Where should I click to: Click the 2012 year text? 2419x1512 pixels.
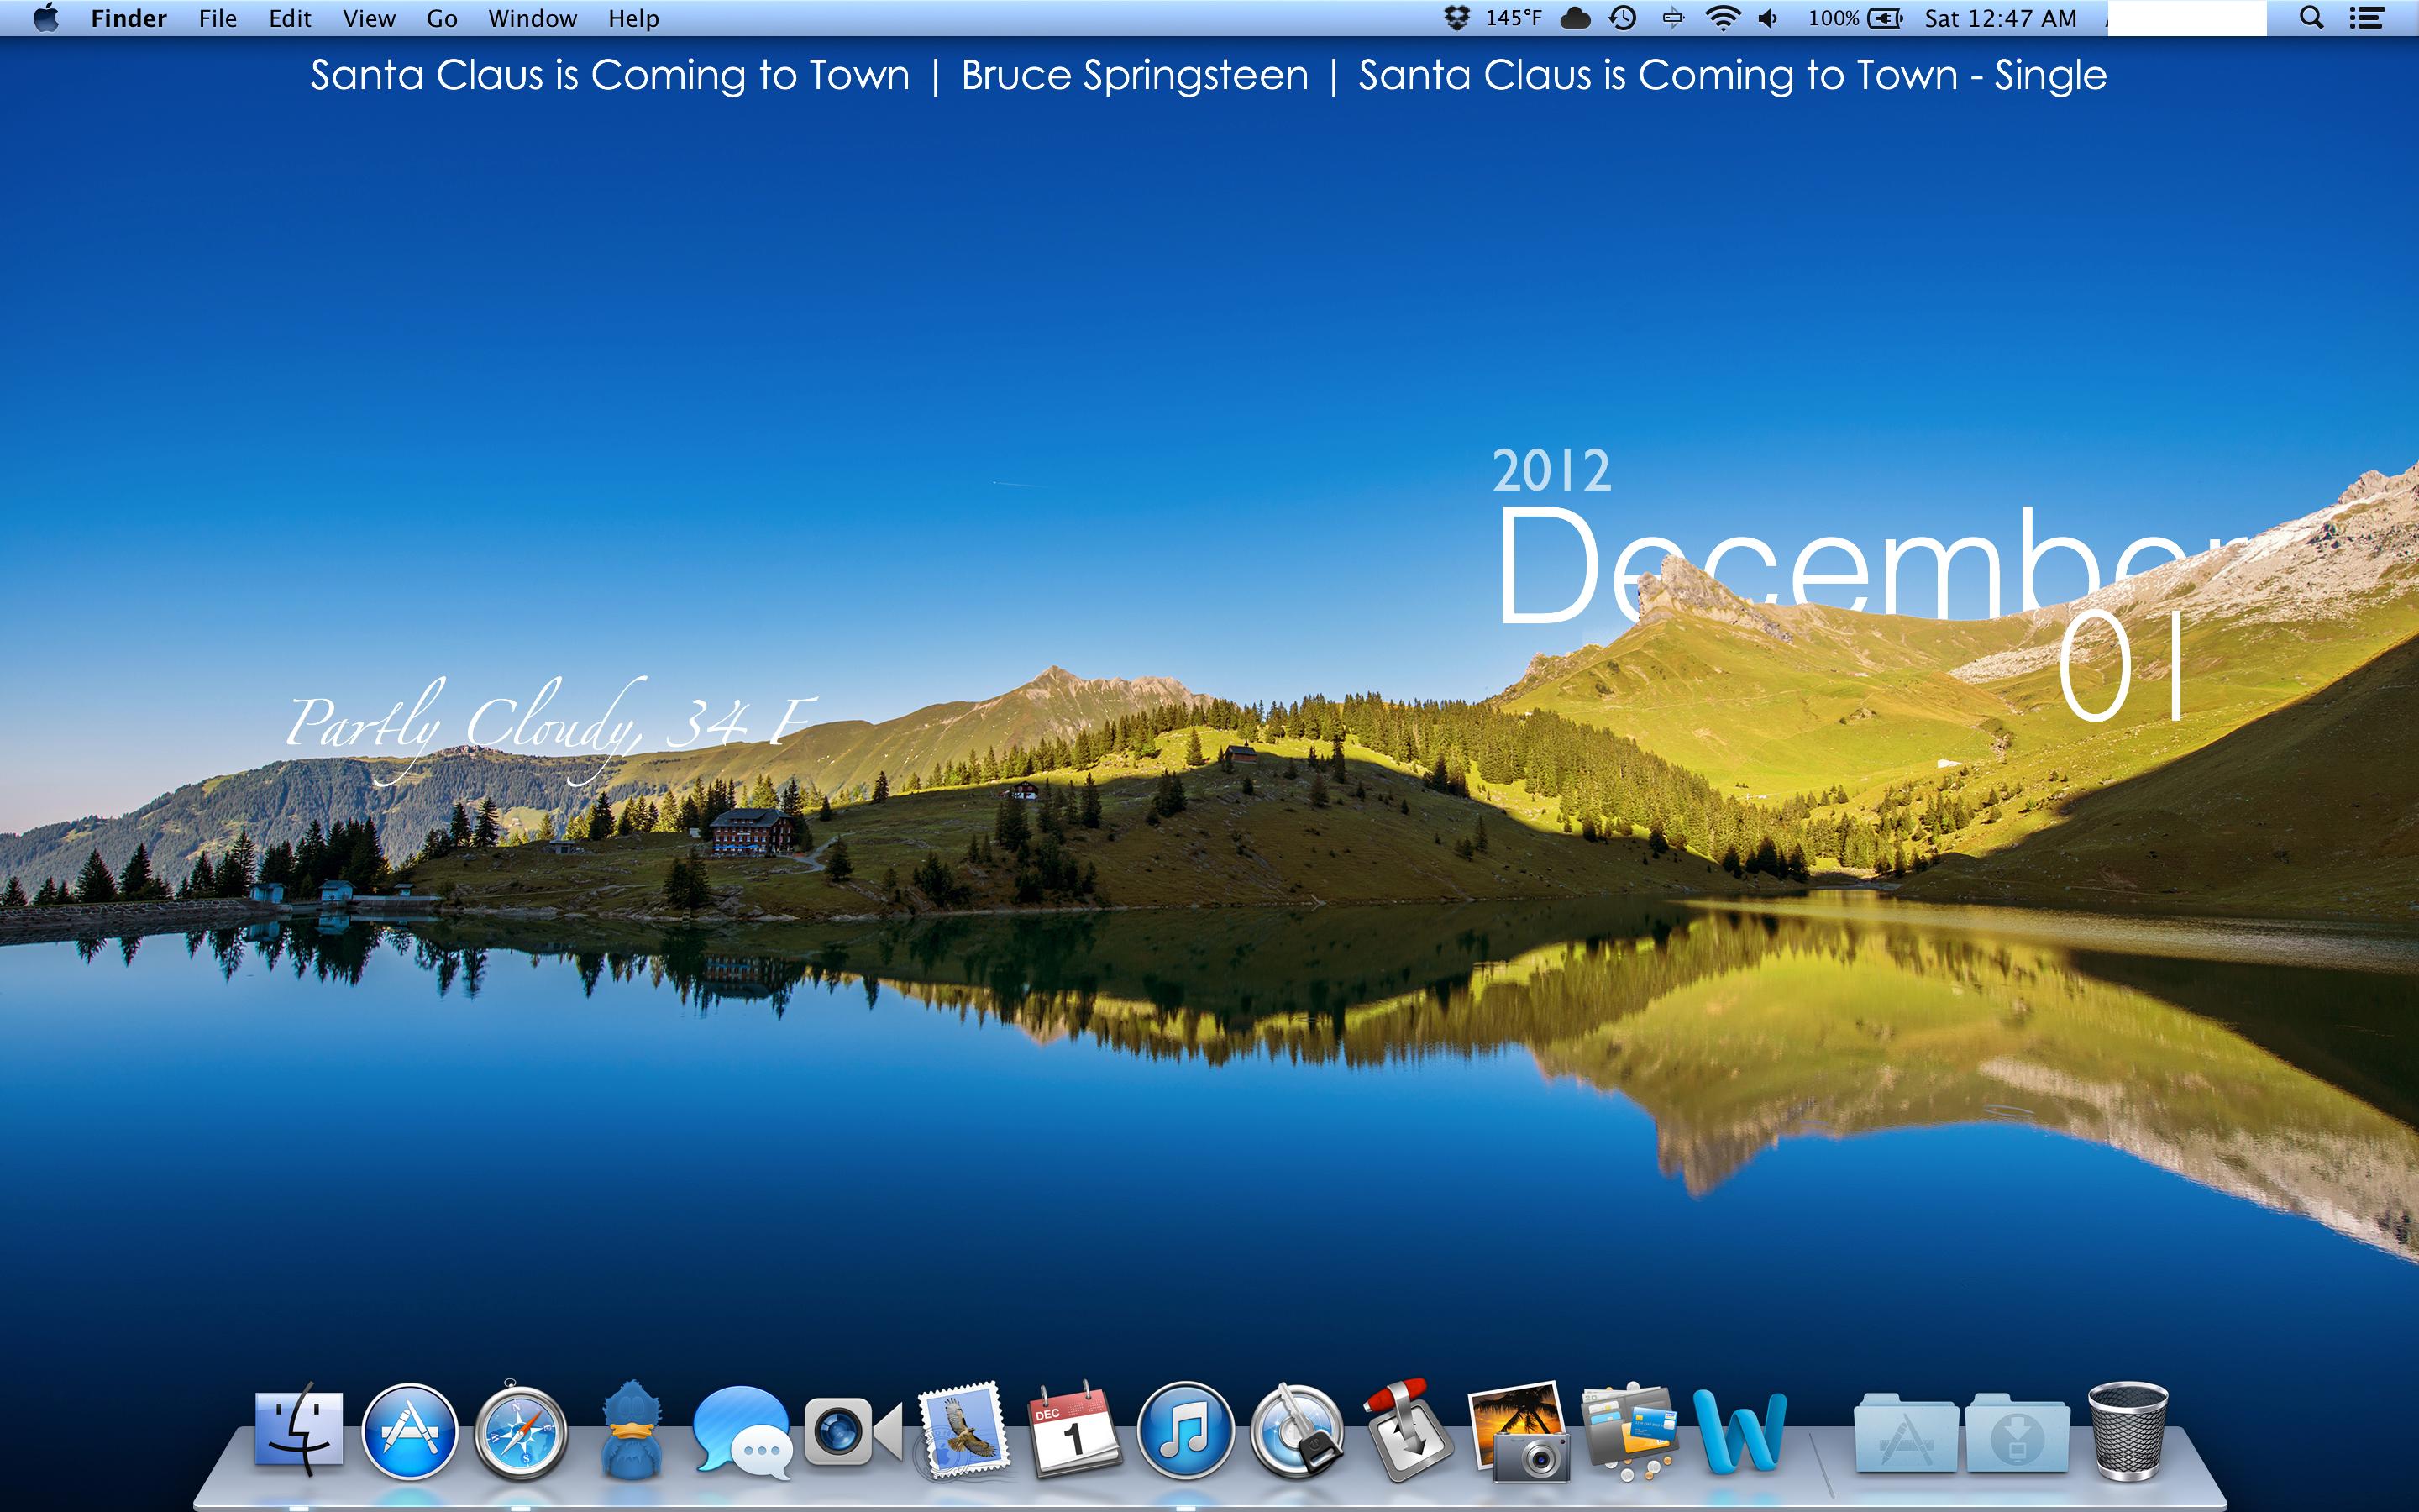(1551, 470)
